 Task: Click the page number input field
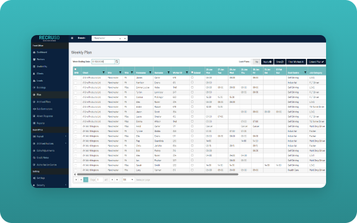click(x=99, y=180)
